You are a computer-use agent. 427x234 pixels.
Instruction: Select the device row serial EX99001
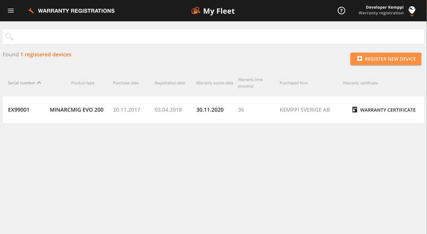(19, 110)
